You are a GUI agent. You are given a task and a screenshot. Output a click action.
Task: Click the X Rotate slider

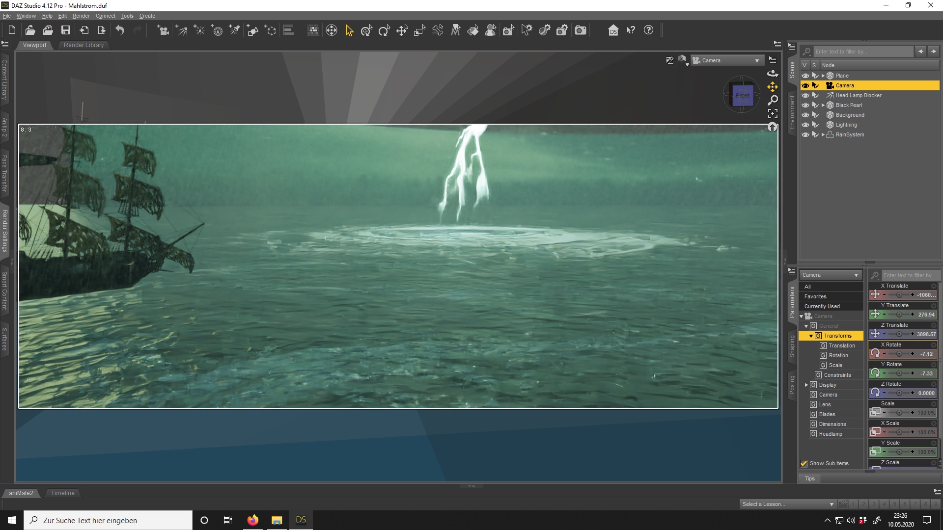(899, 354)
